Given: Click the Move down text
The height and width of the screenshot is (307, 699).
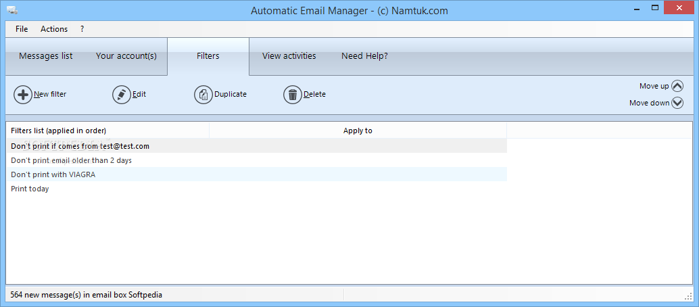Looking at the screenshot, I should (649, 103).
